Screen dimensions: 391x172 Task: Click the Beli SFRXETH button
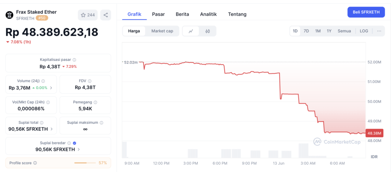pyautogui.click(x=366, y=12)
